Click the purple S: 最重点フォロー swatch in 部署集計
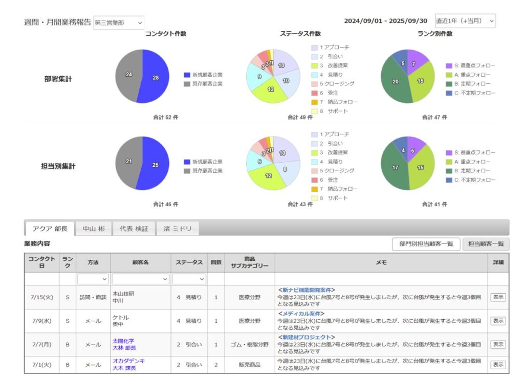 (449, 65)
